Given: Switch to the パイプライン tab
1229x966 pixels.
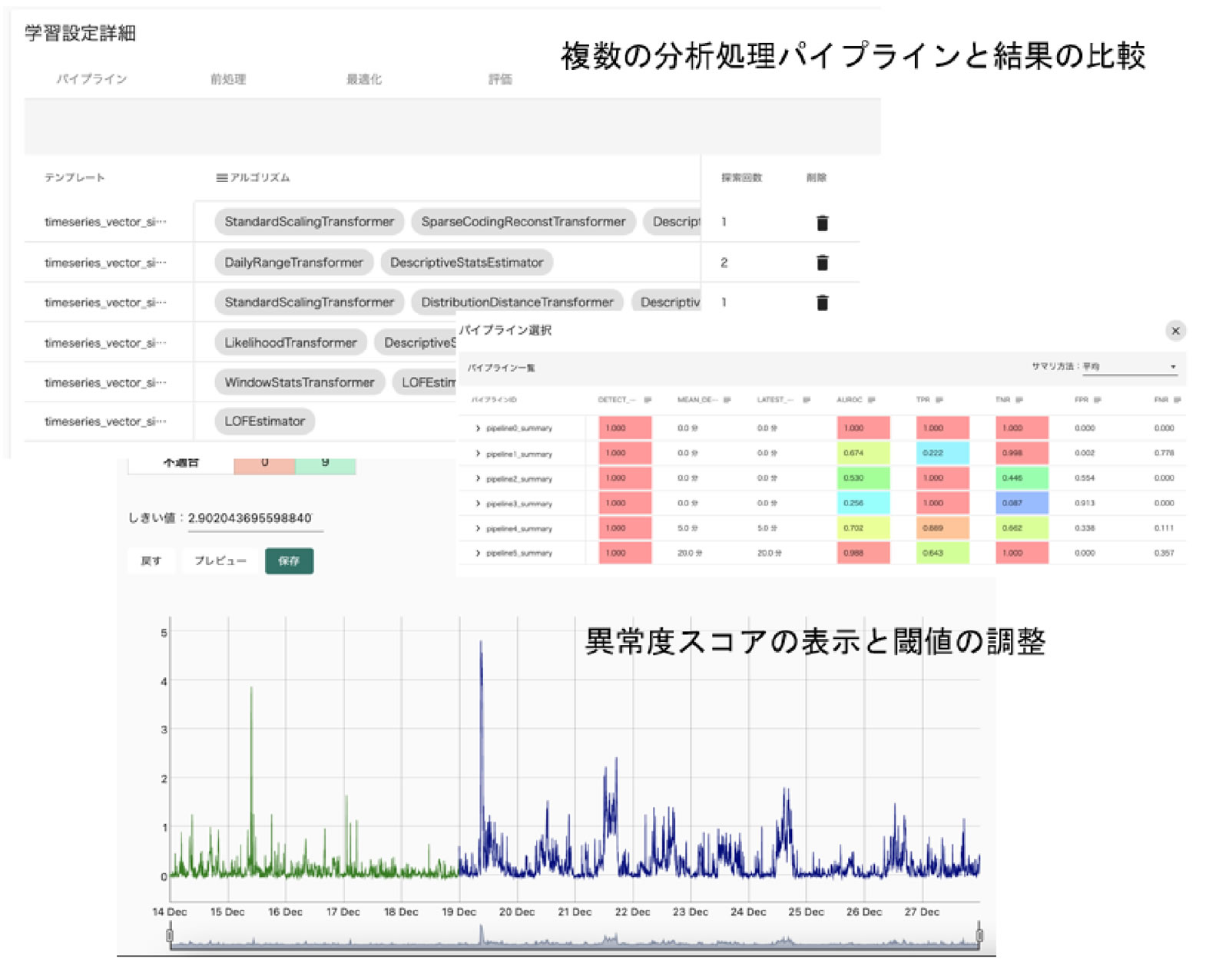Looking at the screenshot, I should (x=91, y=79).
